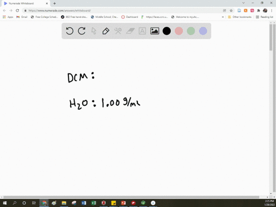Image resolution: width=276 pixels, height=207 pixels.
Task: Open the blue document extension
Action: 239,10
